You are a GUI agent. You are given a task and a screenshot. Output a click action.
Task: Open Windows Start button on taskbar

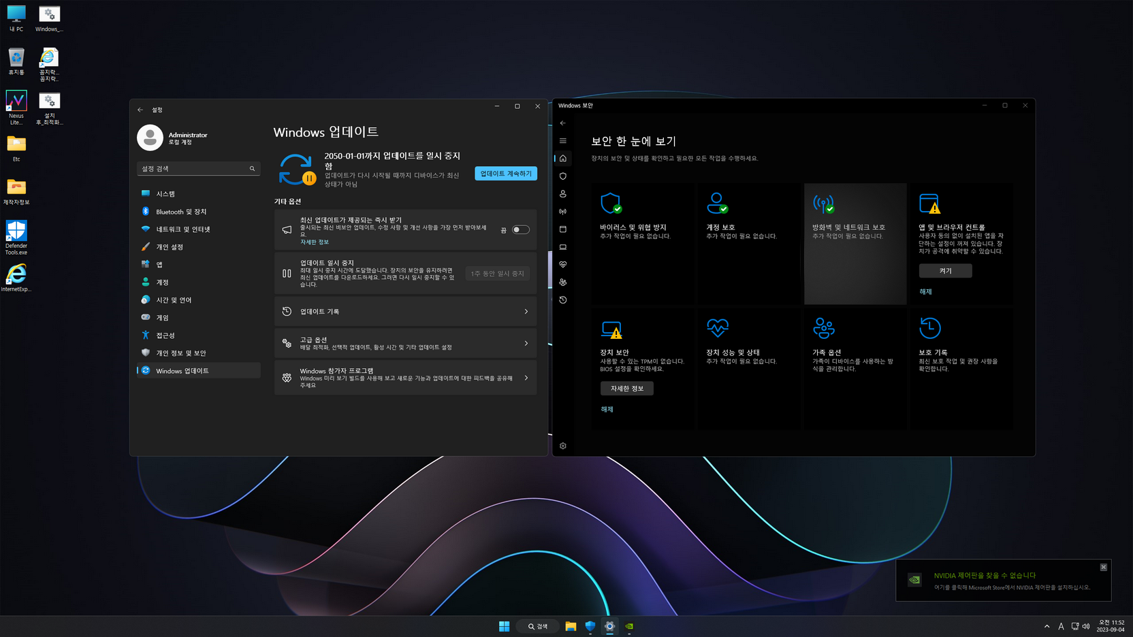504,626
